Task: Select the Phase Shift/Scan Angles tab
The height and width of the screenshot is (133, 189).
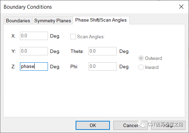Action: point(101,20)
